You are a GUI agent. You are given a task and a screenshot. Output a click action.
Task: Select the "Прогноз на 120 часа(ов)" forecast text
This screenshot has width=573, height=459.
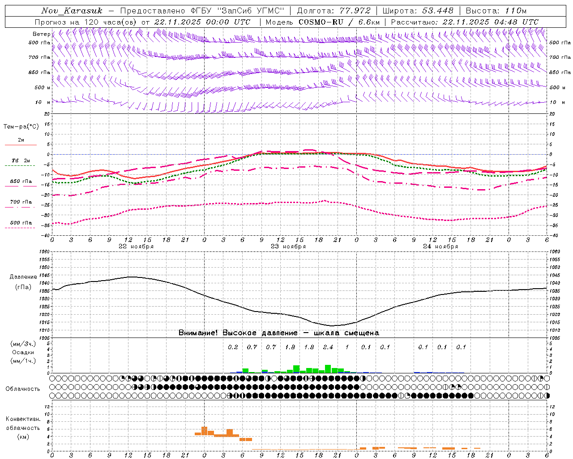click(x=86, y=22)
